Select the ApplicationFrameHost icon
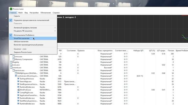Screen dimensions: 188x105 pos(18,95)
